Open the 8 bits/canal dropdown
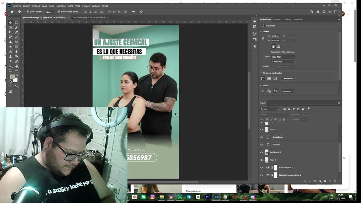 click(x=283, y=61)
